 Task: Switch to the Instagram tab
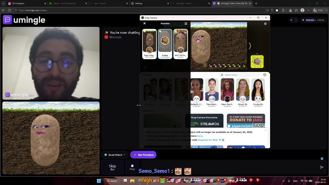(x=27, y=3)
